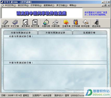Viewport: 111px width, 98px height.
Task: Switch to 龙虎排行榜 tab
Action: 90,33
